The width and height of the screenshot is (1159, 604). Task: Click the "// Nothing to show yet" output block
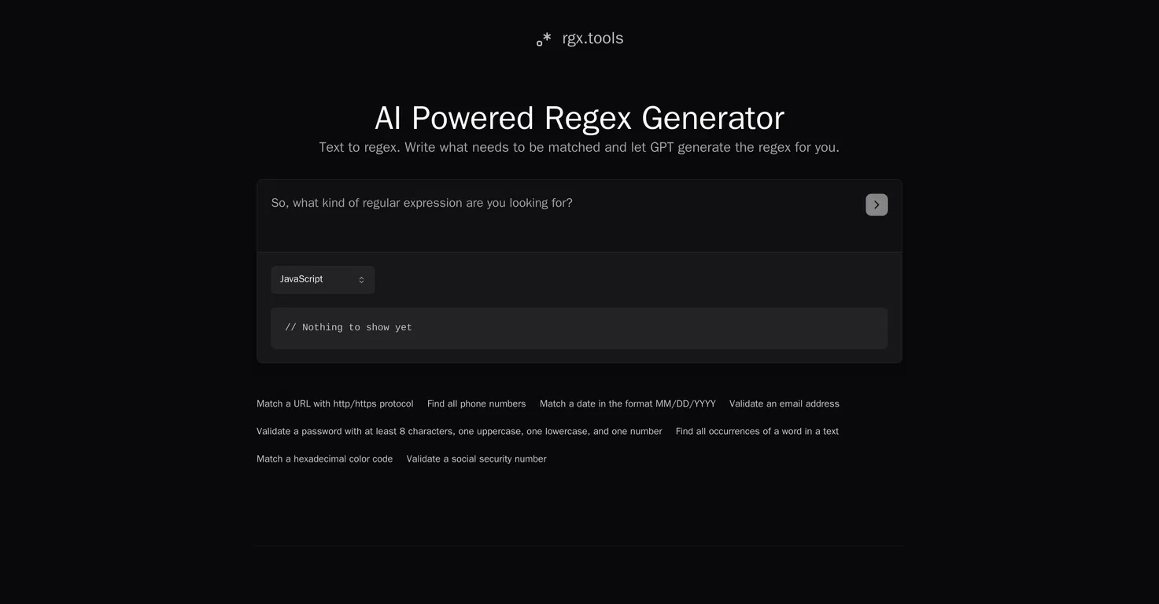579,328
